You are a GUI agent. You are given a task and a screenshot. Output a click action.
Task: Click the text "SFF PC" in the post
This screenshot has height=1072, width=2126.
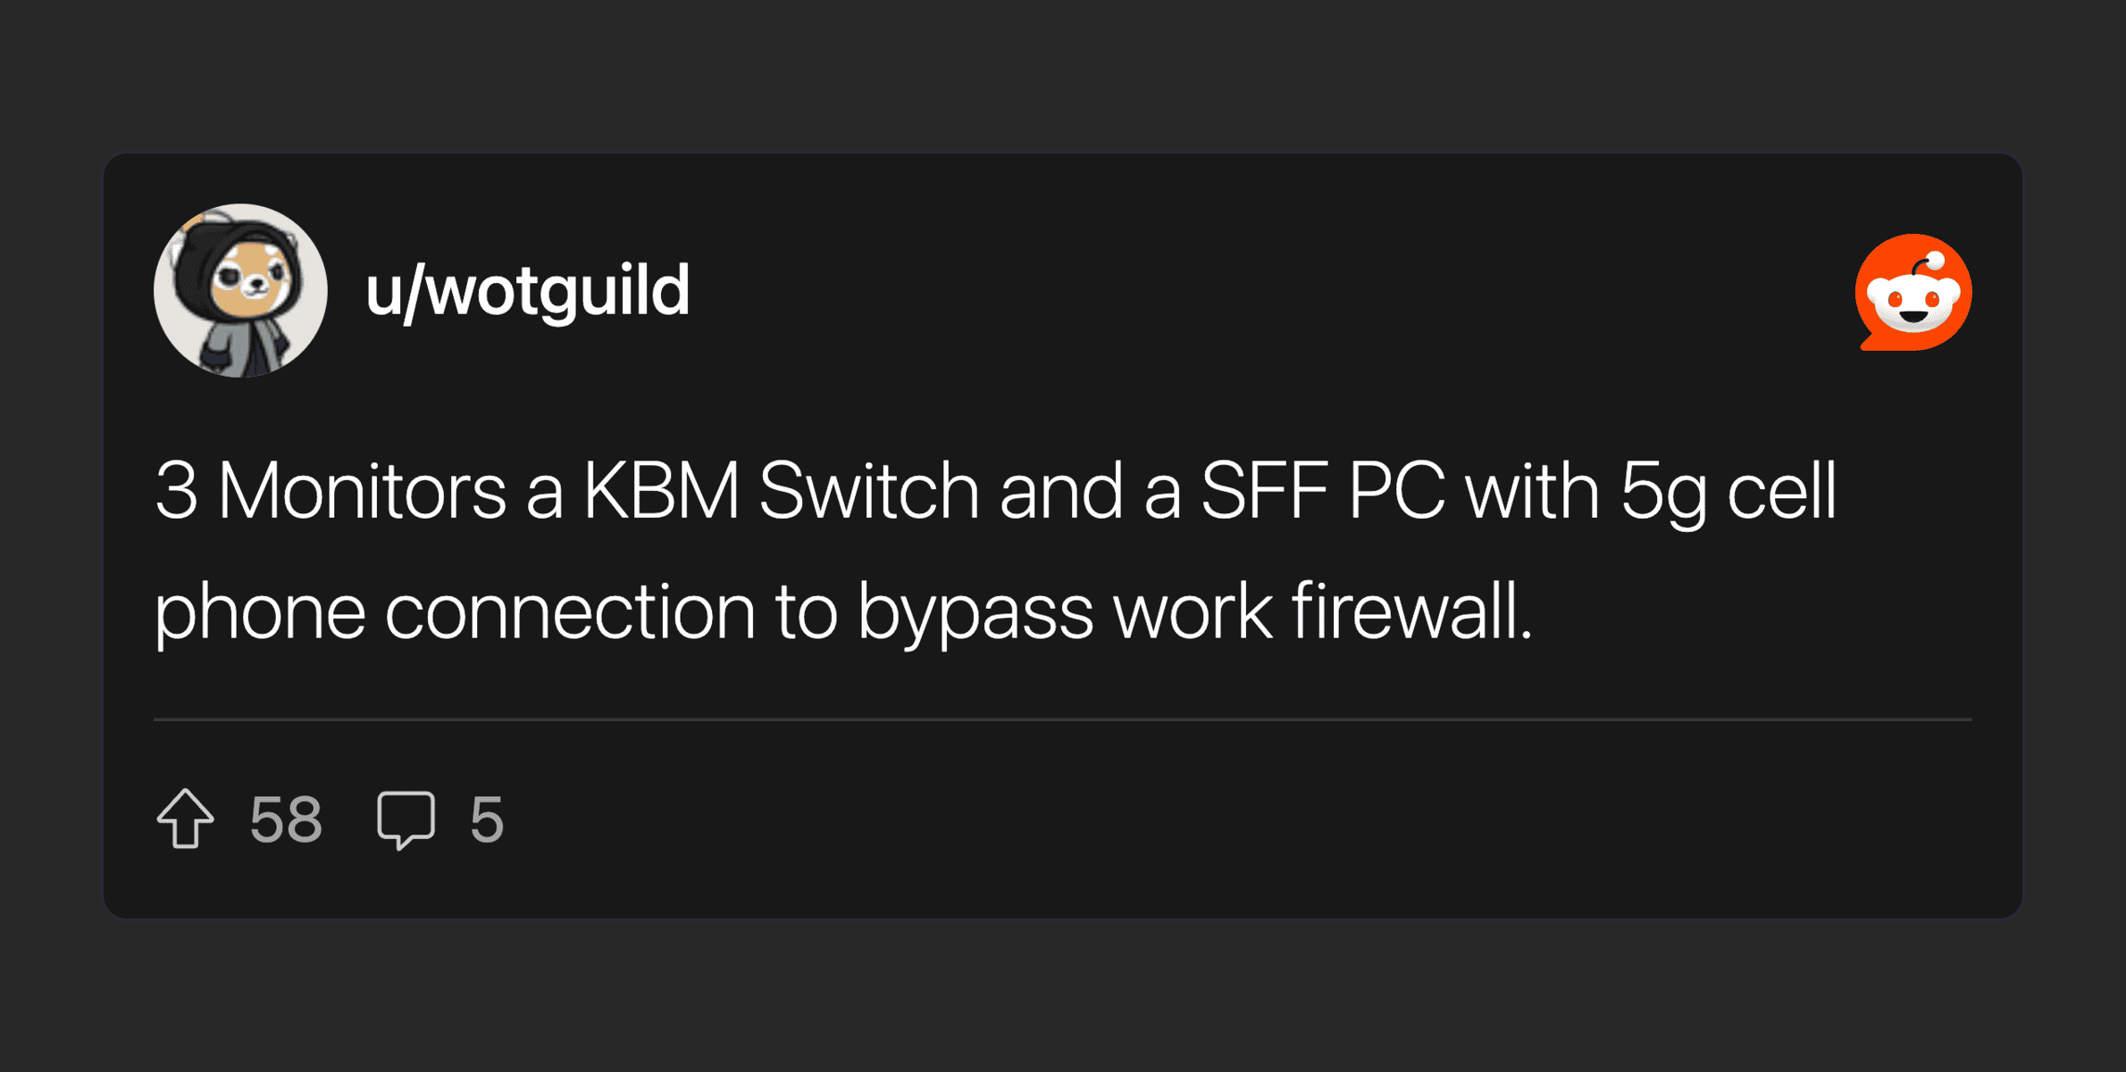click(x=1322, y=491)
